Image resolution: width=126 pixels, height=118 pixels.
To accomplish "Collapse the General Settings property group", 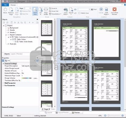I will [x=3, y=63].
